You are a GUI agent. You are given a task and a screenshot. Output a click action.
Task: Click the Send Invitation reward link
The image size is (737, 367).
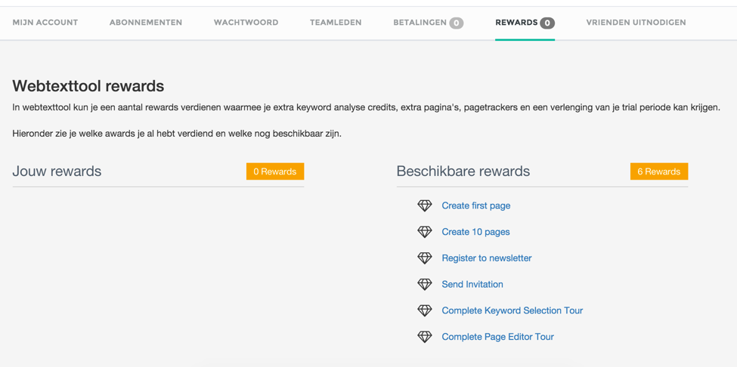472,285
